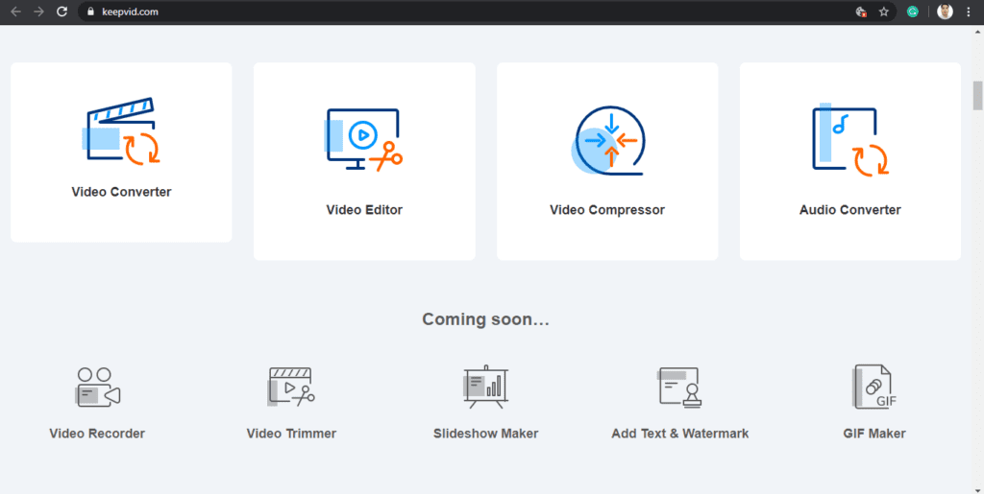
Task: Open the user profile avatar
Action: pos(945,12)
